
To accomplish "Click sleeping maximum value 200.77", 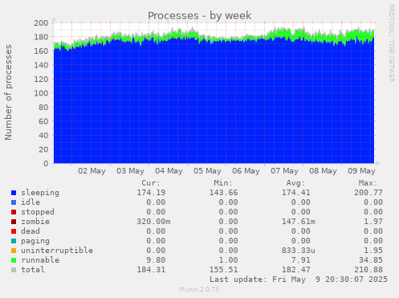I will 368,193.
